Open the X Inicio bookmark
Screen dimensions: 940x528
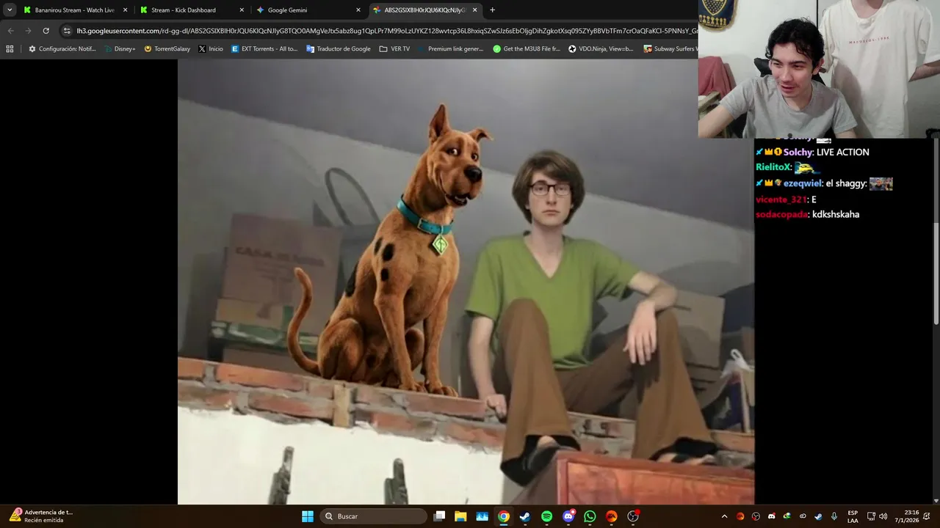[210, 49]
